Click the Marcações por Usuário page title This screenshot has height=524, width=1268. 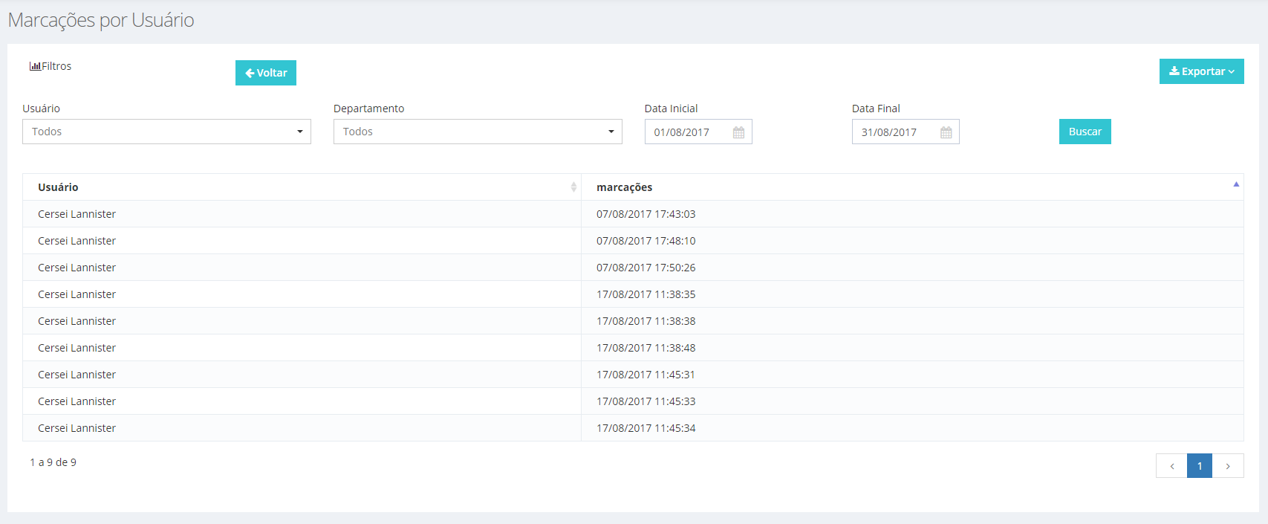tap(101, 20)
